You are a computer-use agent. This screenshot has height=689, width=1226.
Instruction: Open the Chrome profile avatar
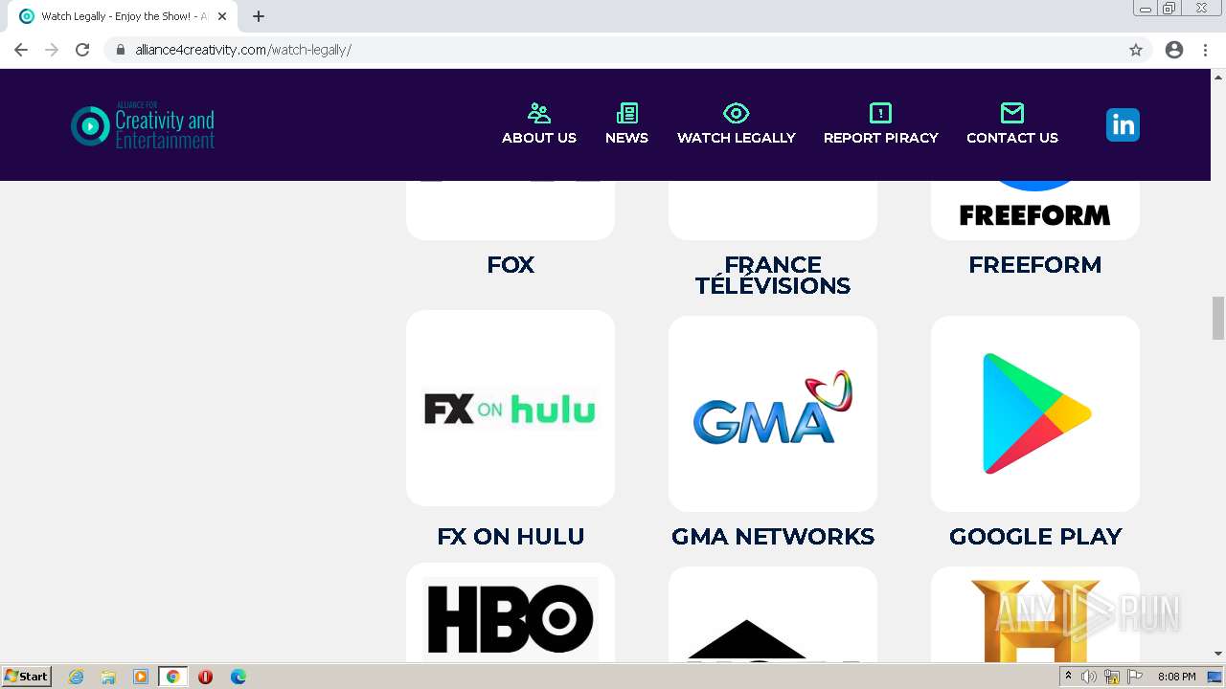tap(1174, 50)
